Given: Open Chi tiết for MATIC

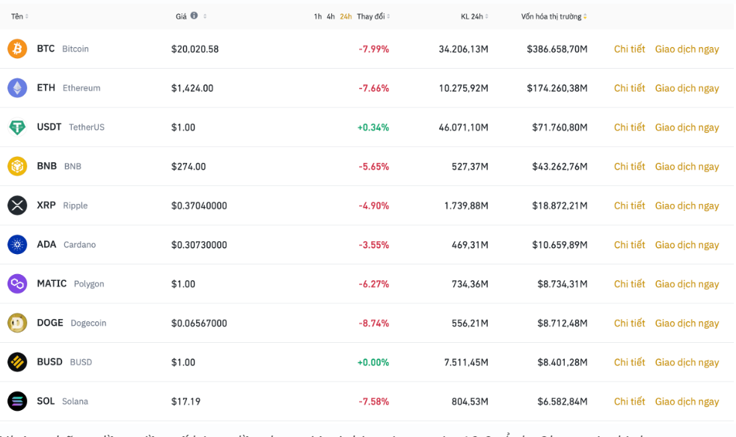Looking at the screenshot, I should (x=630, y=284).
